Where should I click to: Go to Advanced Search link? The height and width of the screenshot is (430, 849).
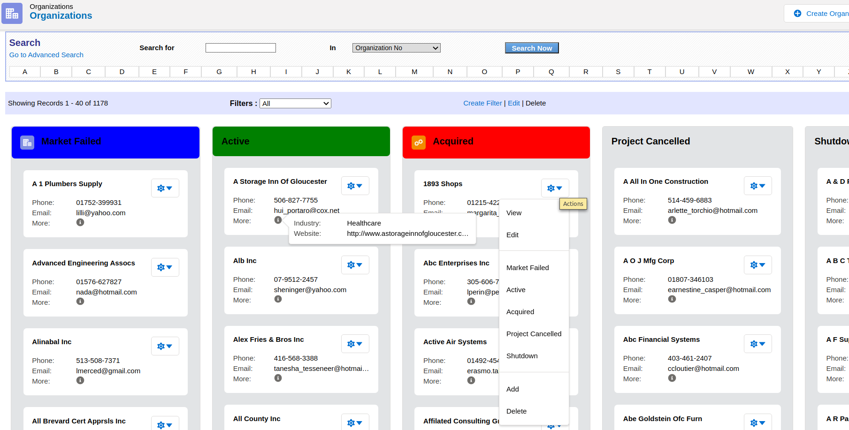click(46, 55)
